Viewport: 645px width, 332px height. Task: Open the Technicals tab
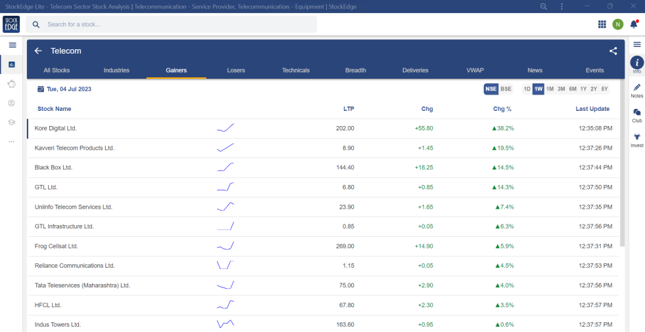tap(295, 70)
